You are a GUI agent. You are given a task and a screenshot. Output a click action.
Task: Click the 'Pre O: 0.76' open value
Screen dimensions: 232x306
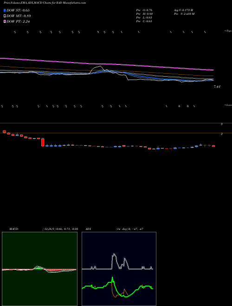coord(144,10)
